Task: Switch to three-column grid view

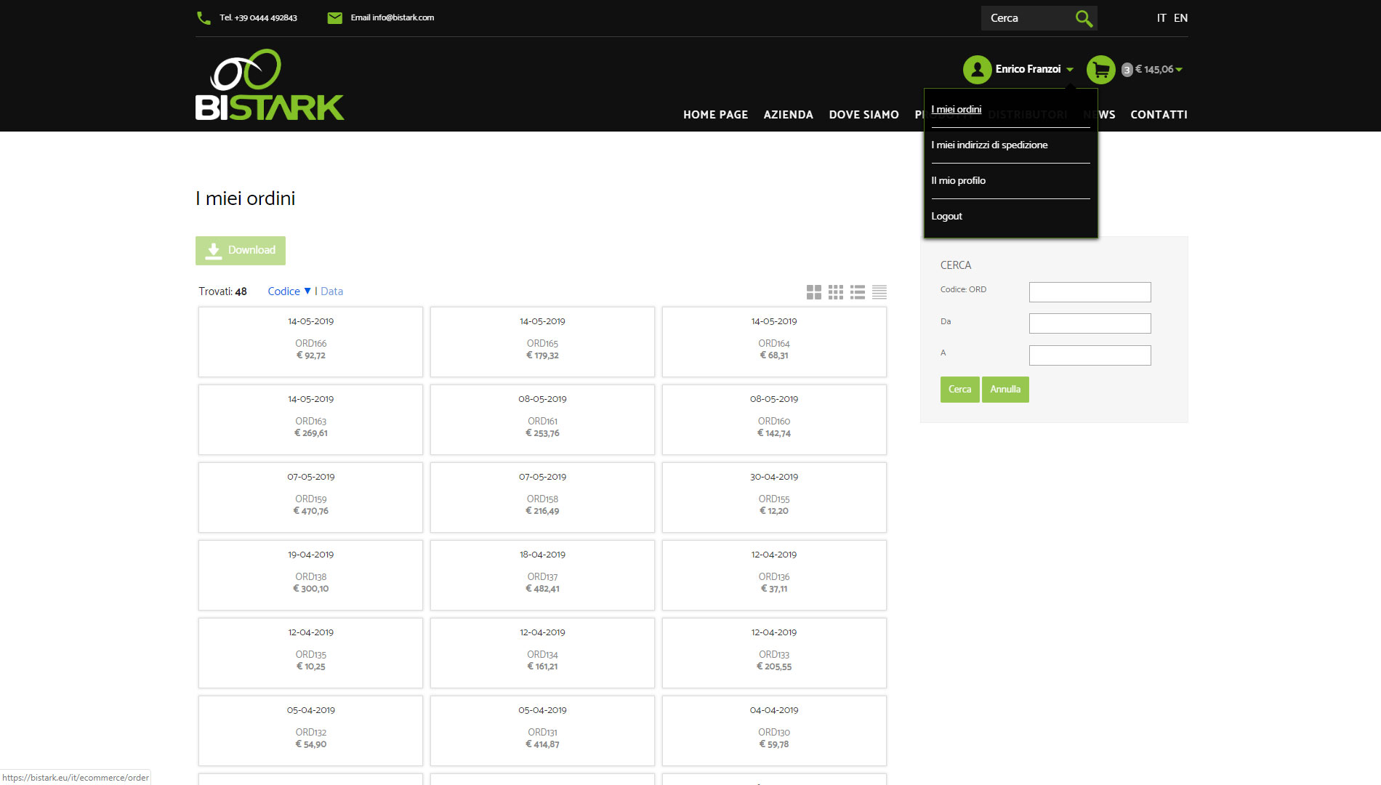Action: [x=836, y=292]
